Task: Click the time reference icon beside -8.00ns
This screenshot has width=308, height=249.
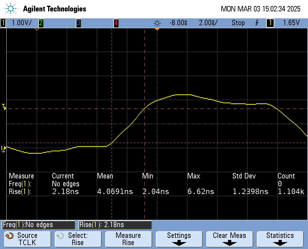Action: 157,23
